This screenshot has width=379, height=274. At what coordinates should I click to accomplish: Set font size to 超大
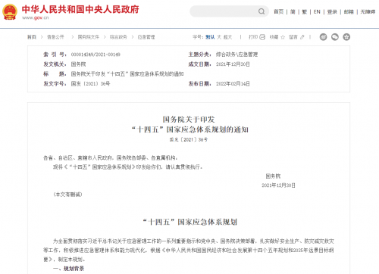tap(227, 37)
